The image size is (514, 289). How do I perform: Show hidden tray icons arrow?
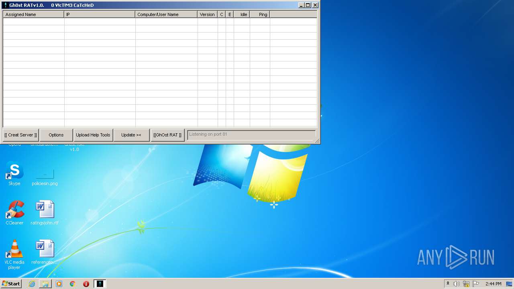pyautogui.click(x=448, y=283)
